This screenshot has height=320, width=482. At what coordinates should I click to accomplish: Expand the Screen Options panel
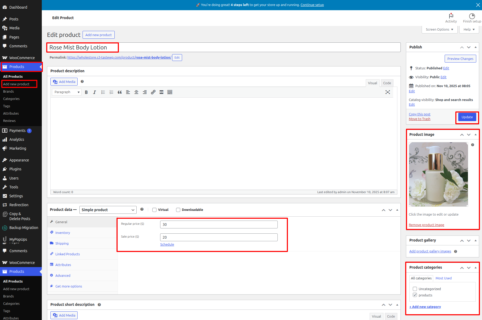click(x=439, y=30)
